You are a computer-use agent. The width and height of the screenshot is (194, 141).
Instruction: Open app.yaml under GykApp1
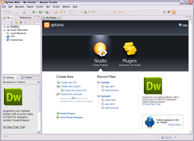click(110, 104)
